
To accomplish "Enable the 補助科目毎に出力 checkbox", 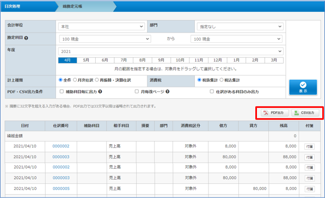I will pos(62,92).
